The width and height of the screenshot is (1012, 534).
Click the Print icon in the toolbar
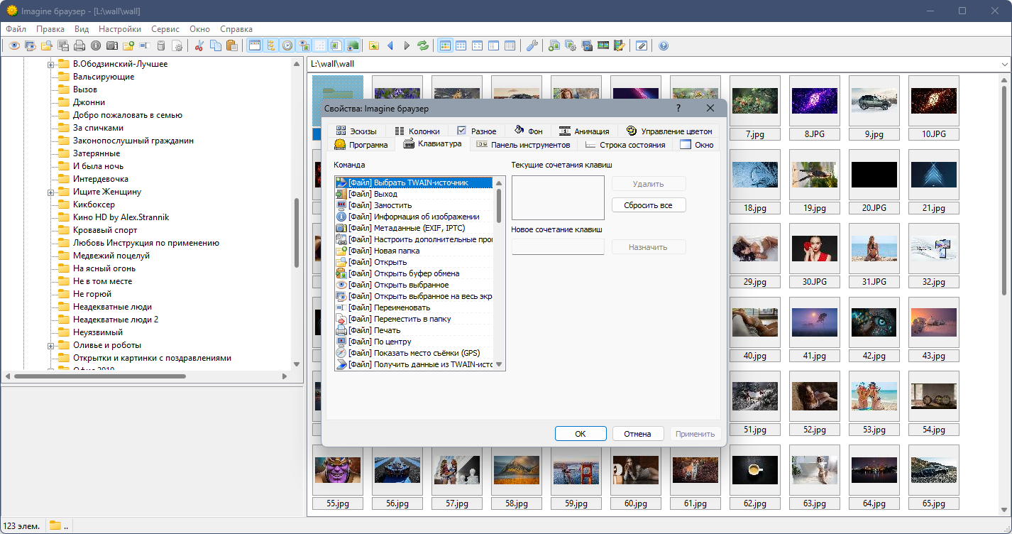point(79,46)
